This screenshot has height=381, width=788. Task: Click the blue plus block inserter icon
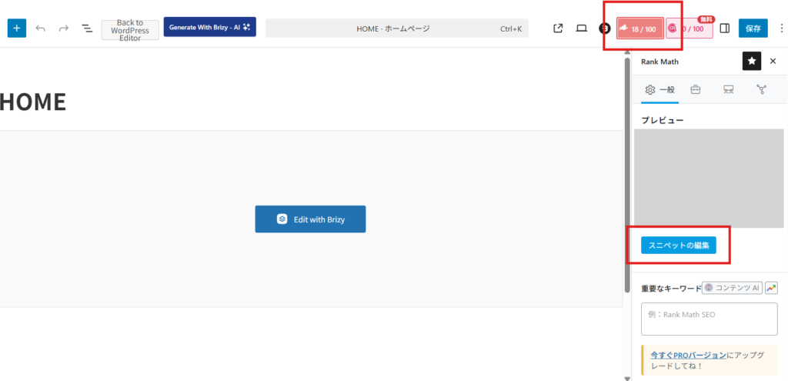[x=17, y=28]
